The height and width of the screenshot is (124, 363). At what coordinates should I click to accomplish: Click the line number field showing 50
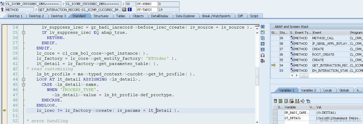[x=130, y=4]
